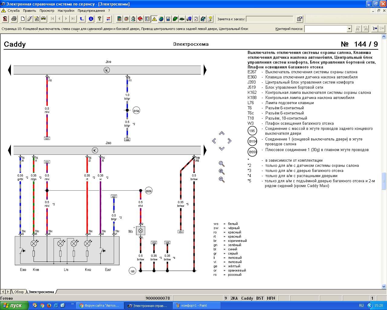Follow the left continuation arrow of J519 bar
This screenshot has height=310, width=387.
[x=9, y=70]
